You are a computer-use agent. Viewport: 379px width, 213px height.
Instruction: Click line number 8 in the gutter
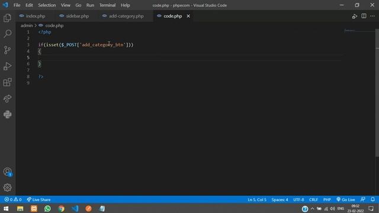coord(28,76)
